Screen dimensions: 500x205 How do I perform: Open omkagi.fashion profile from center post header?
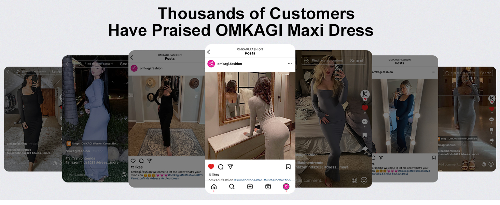[x=230, y=64]
